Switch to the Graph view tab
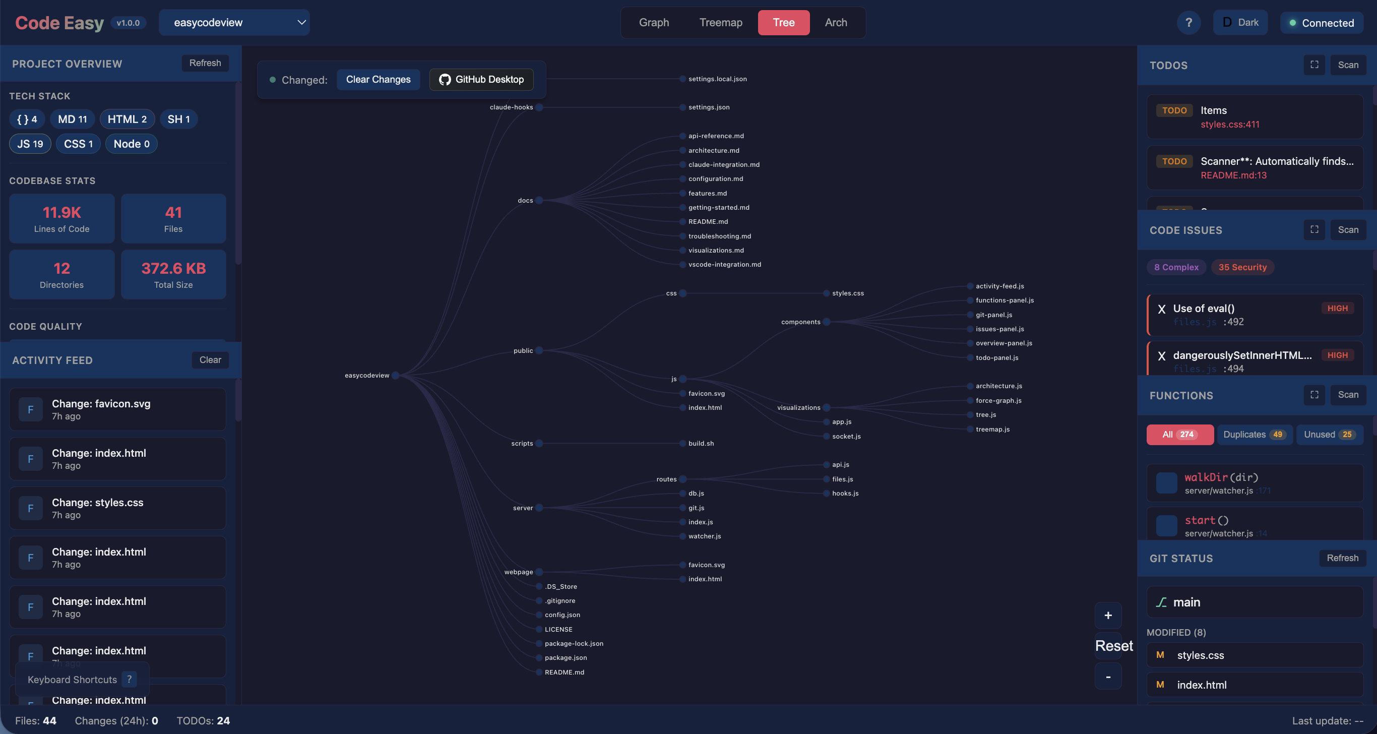This screenshot has width=1377, height=734. point(654,23)
